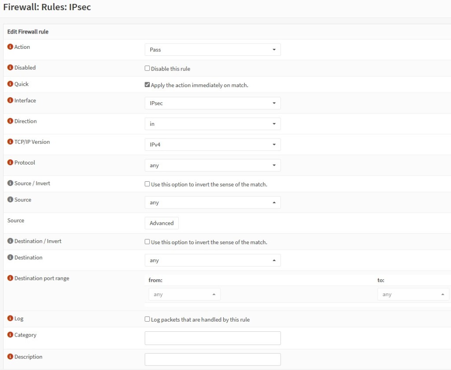
Task: Uncheck 'Apply the action immediately on match'
Action: pyautogui.click(x=148, y=85)
